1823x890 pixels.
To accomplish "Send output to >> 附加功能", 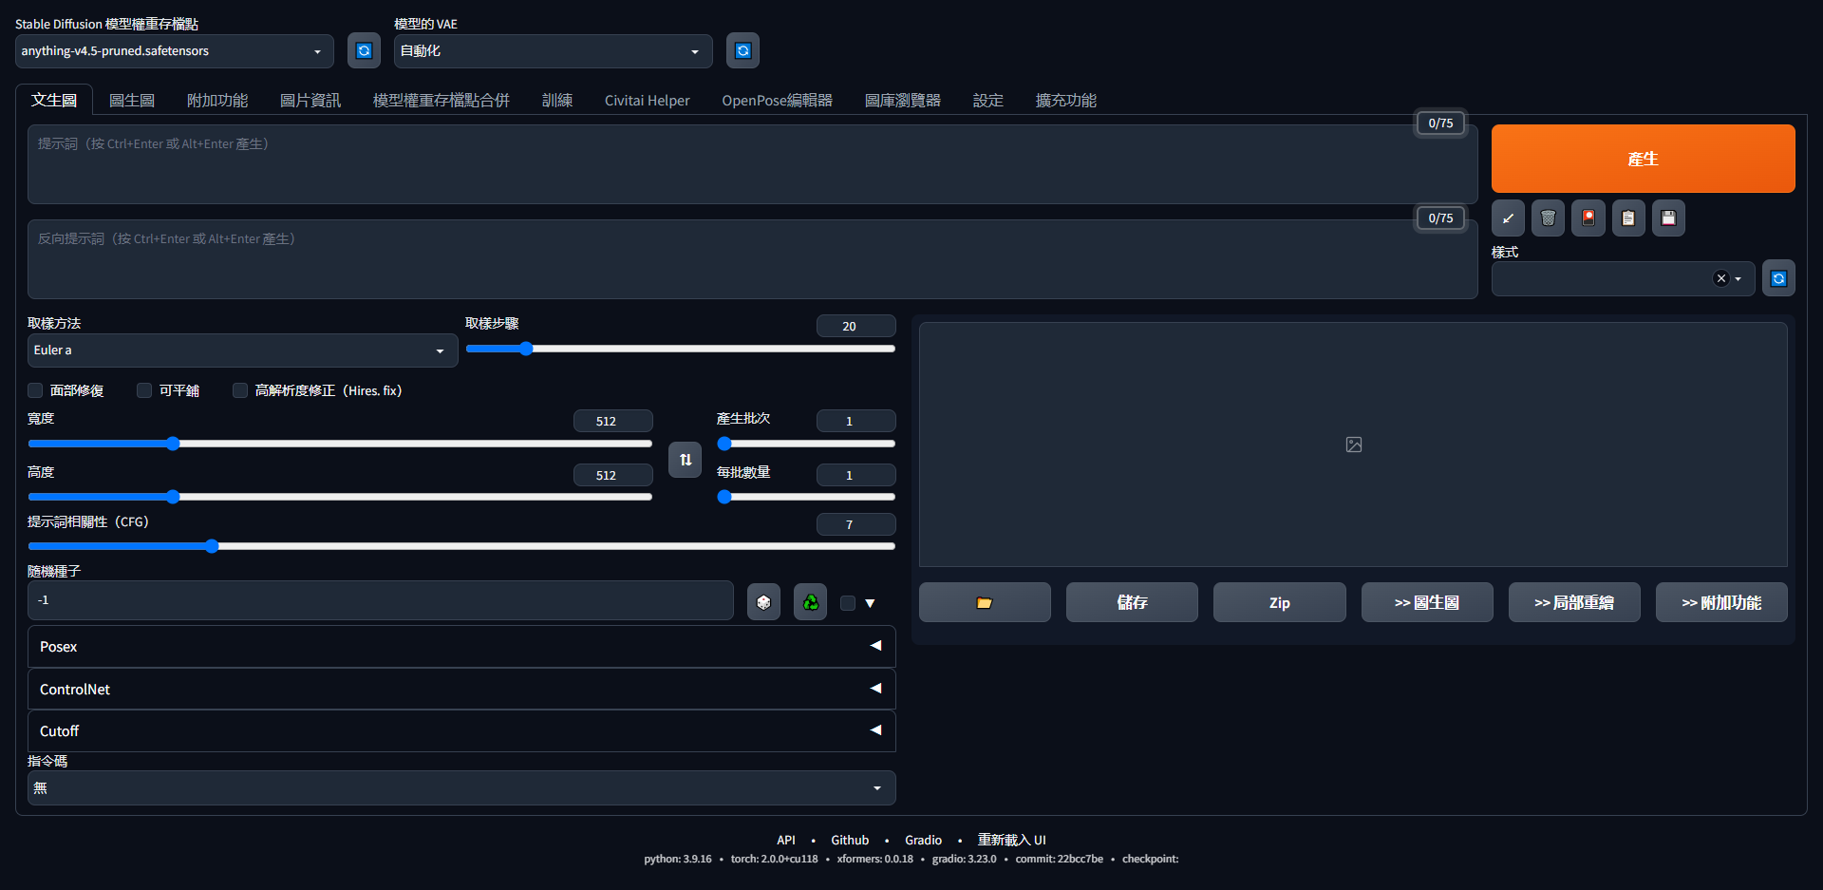I will click(x=1721, y=602).
